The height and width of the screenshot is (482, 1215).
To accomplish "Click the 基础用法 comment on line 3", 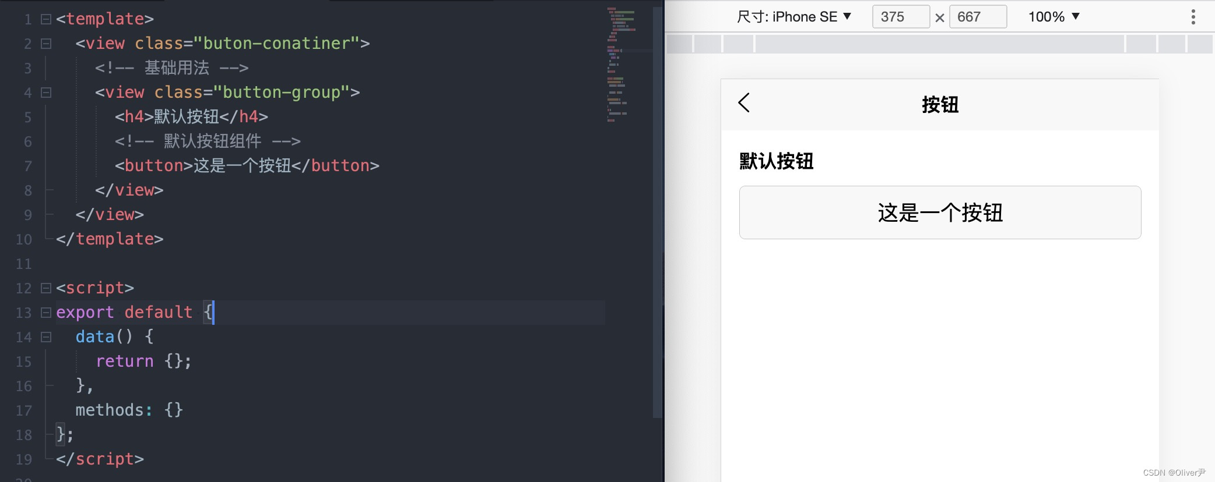I will (x=172, y=68).
